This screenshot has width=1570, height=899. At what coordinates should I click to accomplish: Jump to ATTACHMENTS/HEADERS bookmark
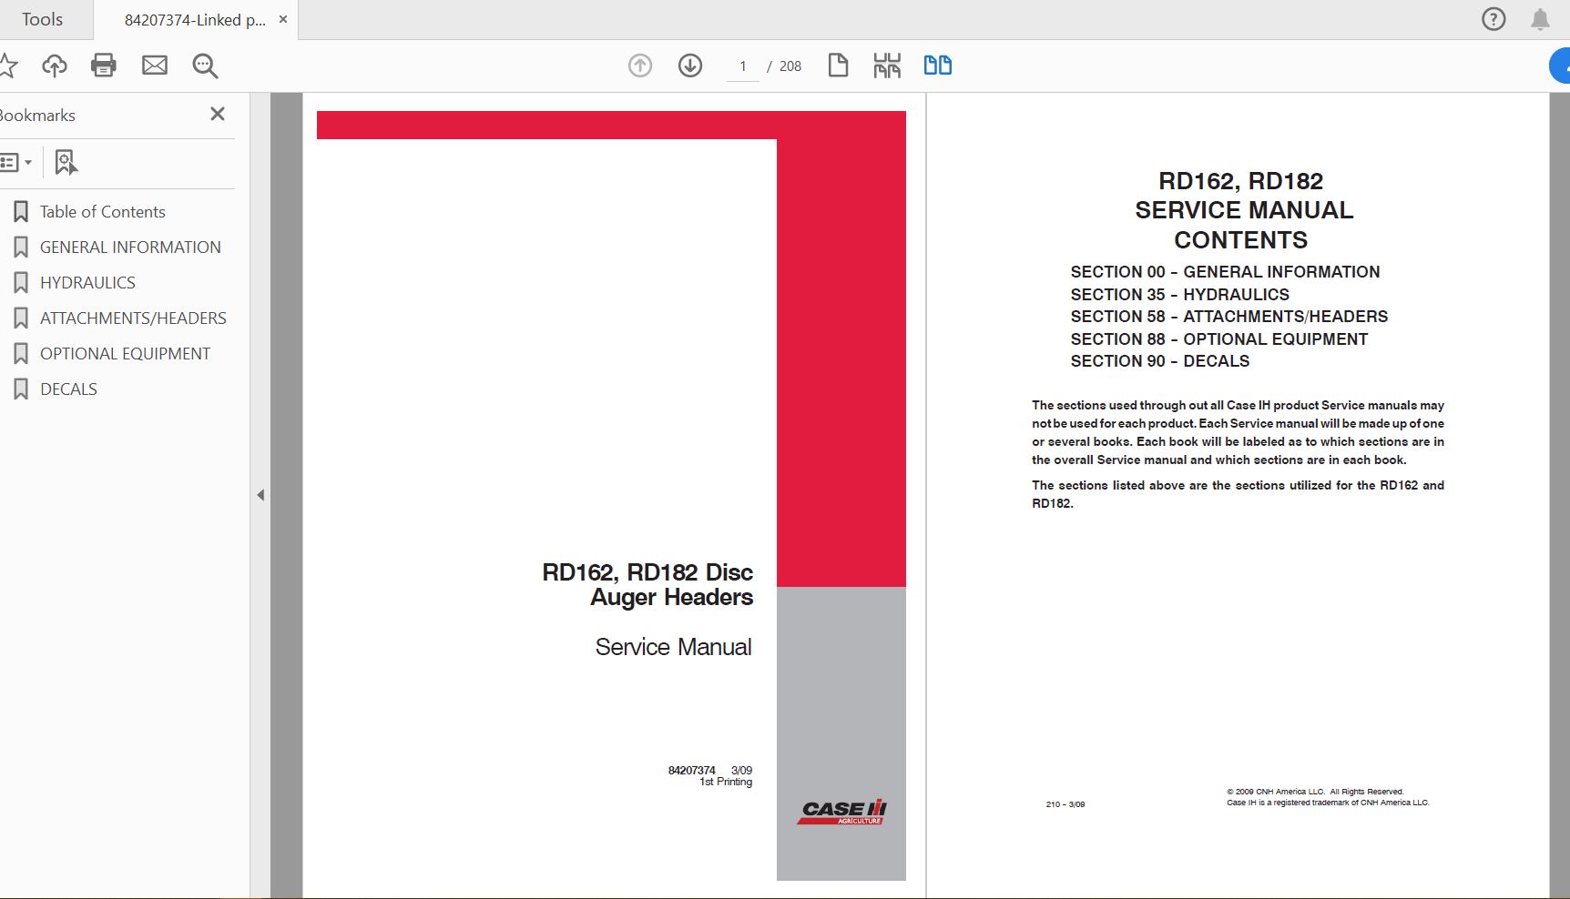[x=133, y=318]
